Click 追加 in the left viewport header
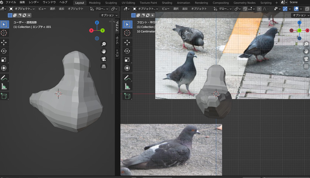Screen dimensions: 310x178 tap(62, 8)
